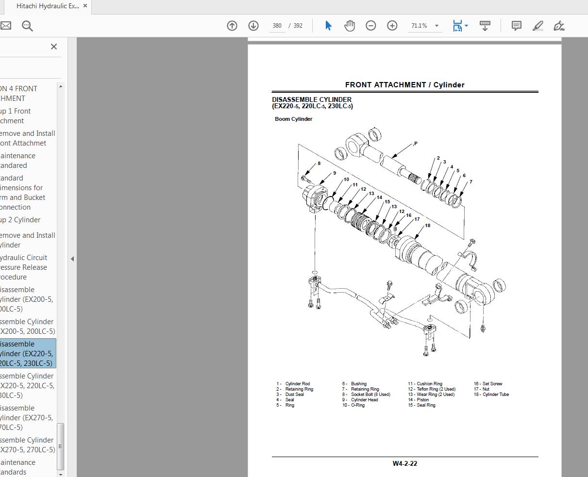Open the zoom percentage dropdown
Viewport: 588px width, 477px height.
(x=436, y=26)
